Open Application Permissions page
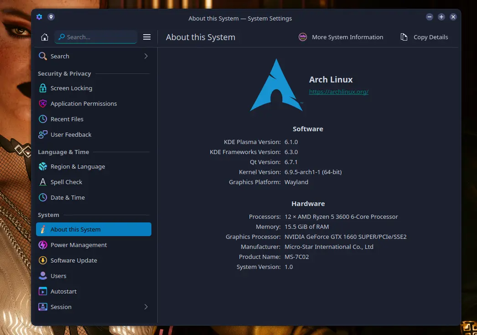The height and width of the screenshot is (335, 477). pyautogui.click(x=93, y=103)
